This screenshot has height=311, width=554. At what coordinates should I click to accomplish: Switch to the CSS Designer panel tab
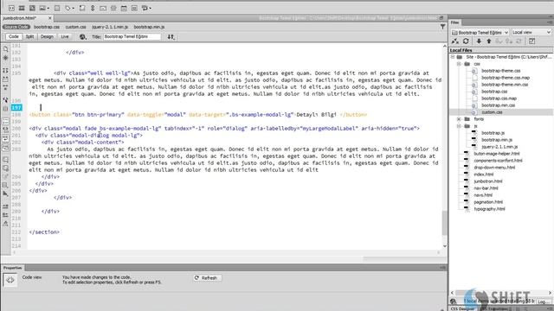pyautogui.click(x=462, y=308)
